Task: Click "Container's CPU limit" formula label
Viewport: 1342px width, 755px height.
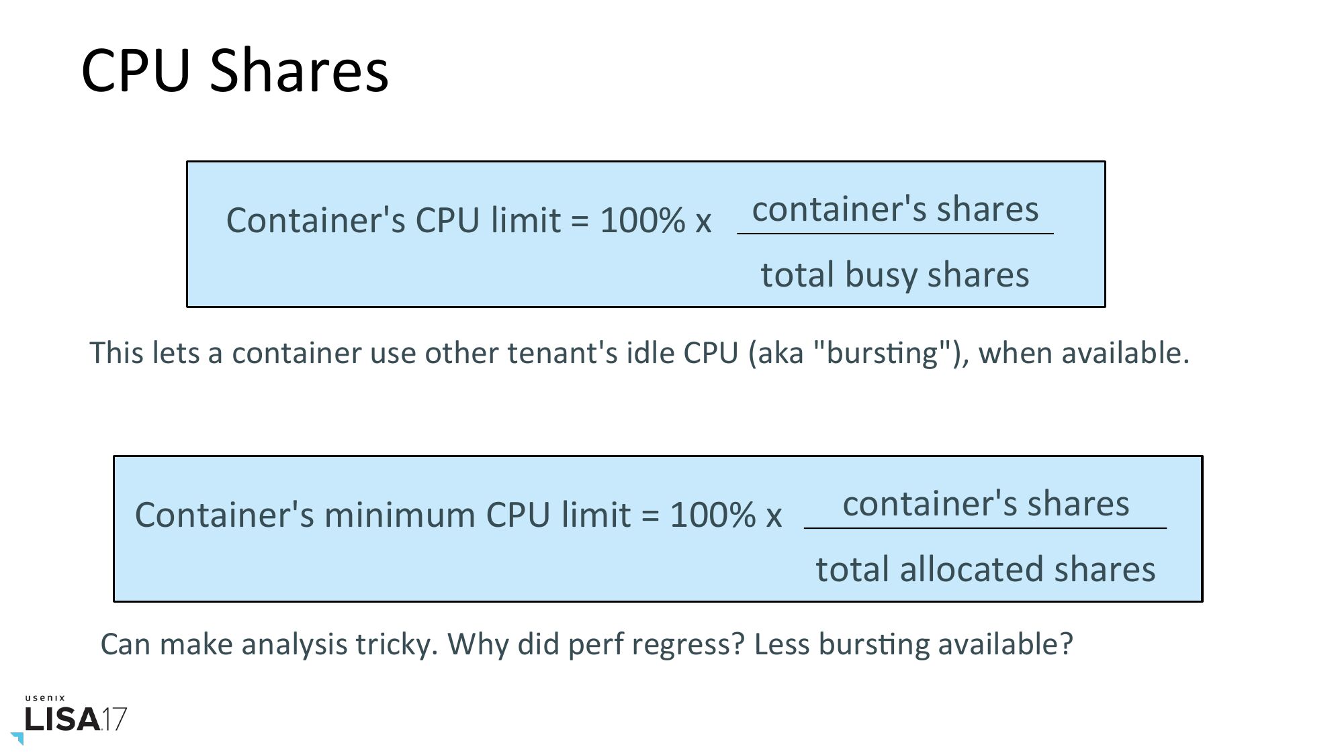Action: click(x=393, y=220)
